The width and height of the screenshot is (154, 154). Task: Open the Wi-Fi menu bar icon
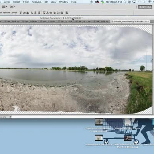pos(150,2)
